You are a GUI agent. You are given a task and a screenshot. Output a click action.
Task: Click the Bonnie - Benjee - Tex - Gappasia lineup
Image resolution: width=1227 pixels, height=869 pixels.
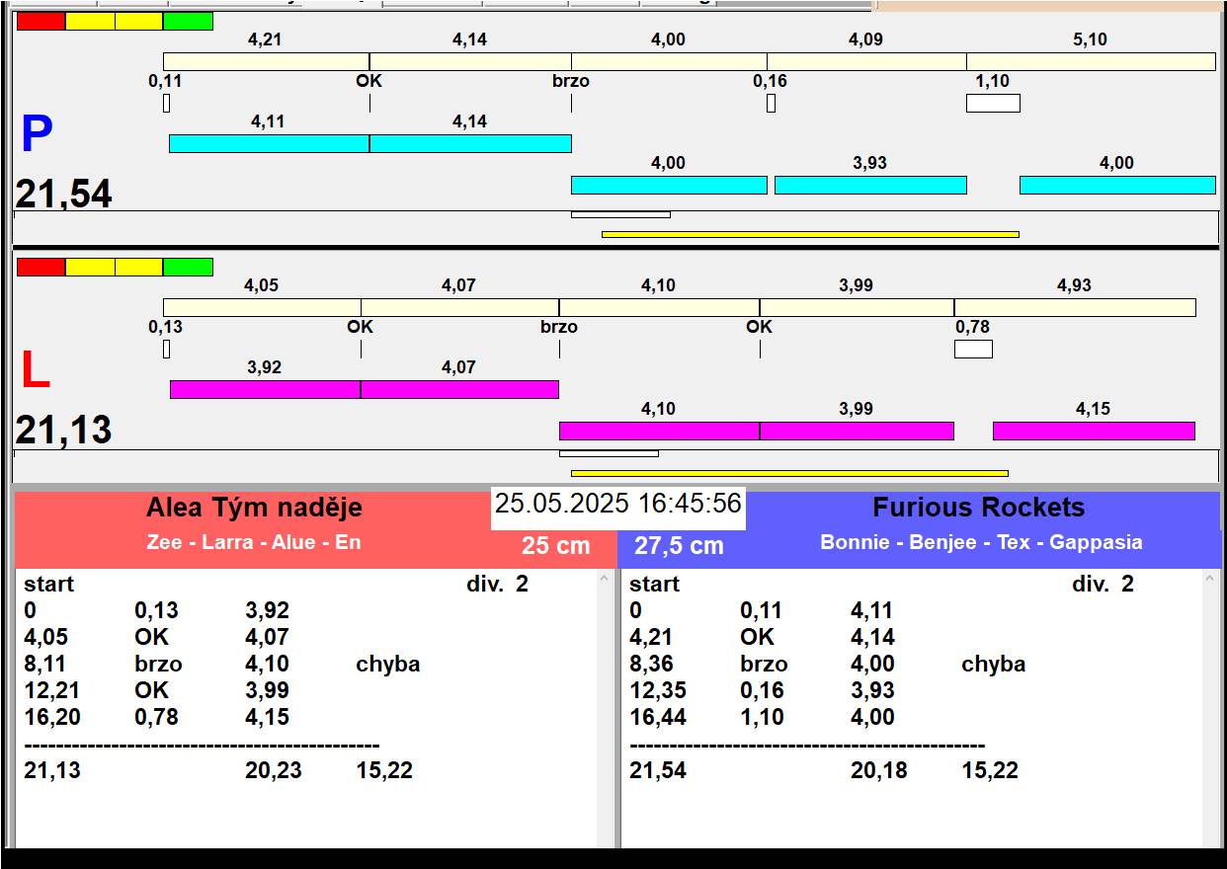coord(981,542)
